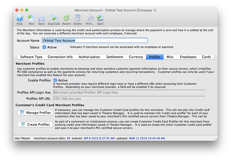Zoom the window with green button
Image resolution: width=231 pixels, height=160 pixels.
[x=27, y=10]
